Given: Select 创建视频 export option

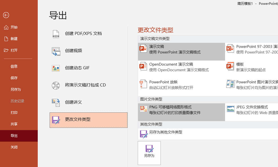Looking at the screenshot, I should coord(88,51).
